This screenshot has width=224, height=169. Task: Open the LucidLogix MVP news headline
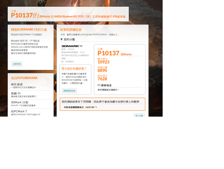(93, 35)
